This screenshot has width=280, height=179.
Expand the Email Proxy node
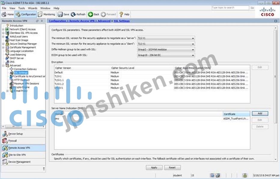point(7,91)
